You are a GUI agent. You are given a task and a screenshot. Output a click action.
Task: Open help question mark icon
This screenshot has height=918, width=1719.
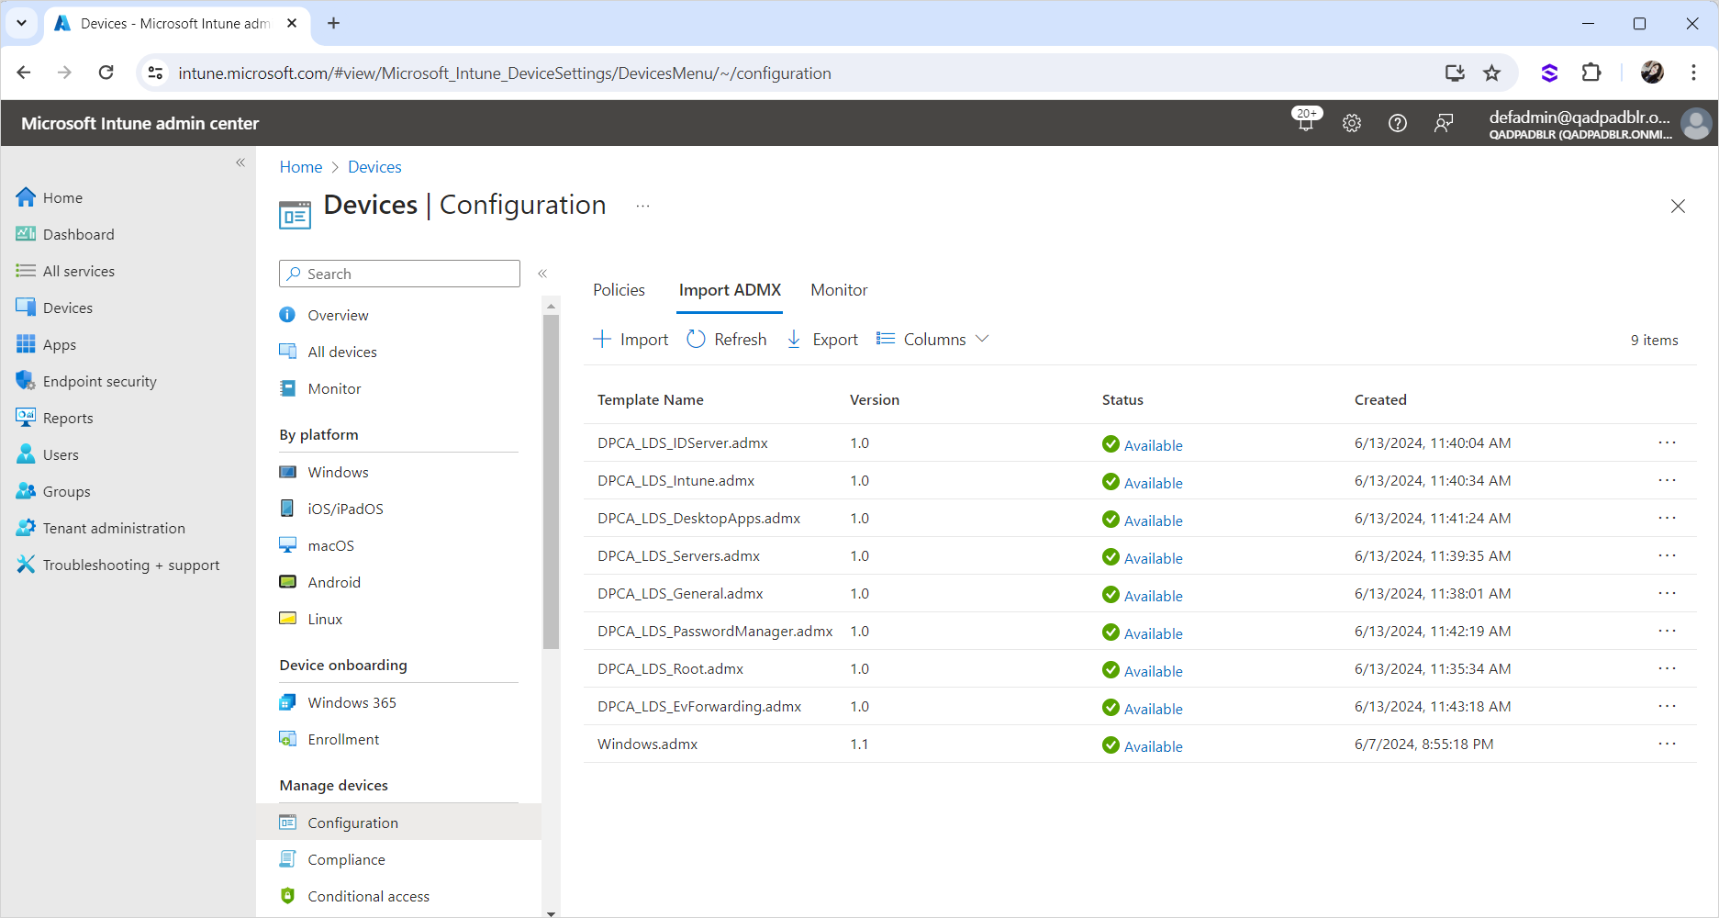coord(1398,123)
